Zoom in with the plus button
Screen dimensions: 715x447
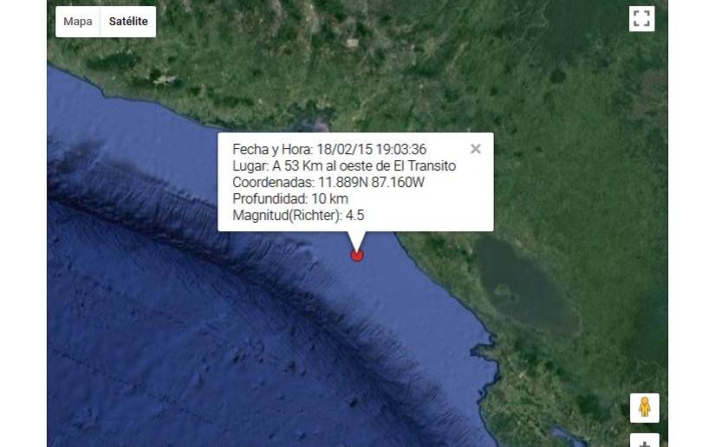coord(644,442)
